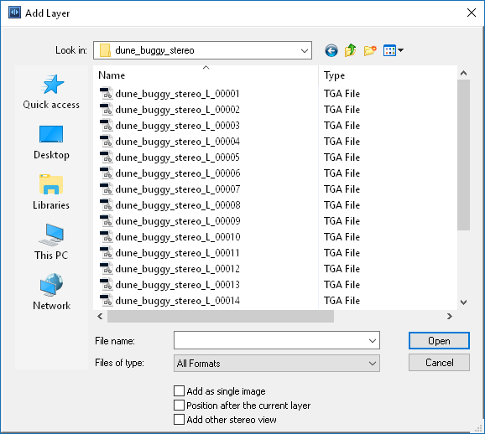Viewport: 485px width, 434px height.
Task: Sort files by Type column header
Action: [x=388, y=75]
